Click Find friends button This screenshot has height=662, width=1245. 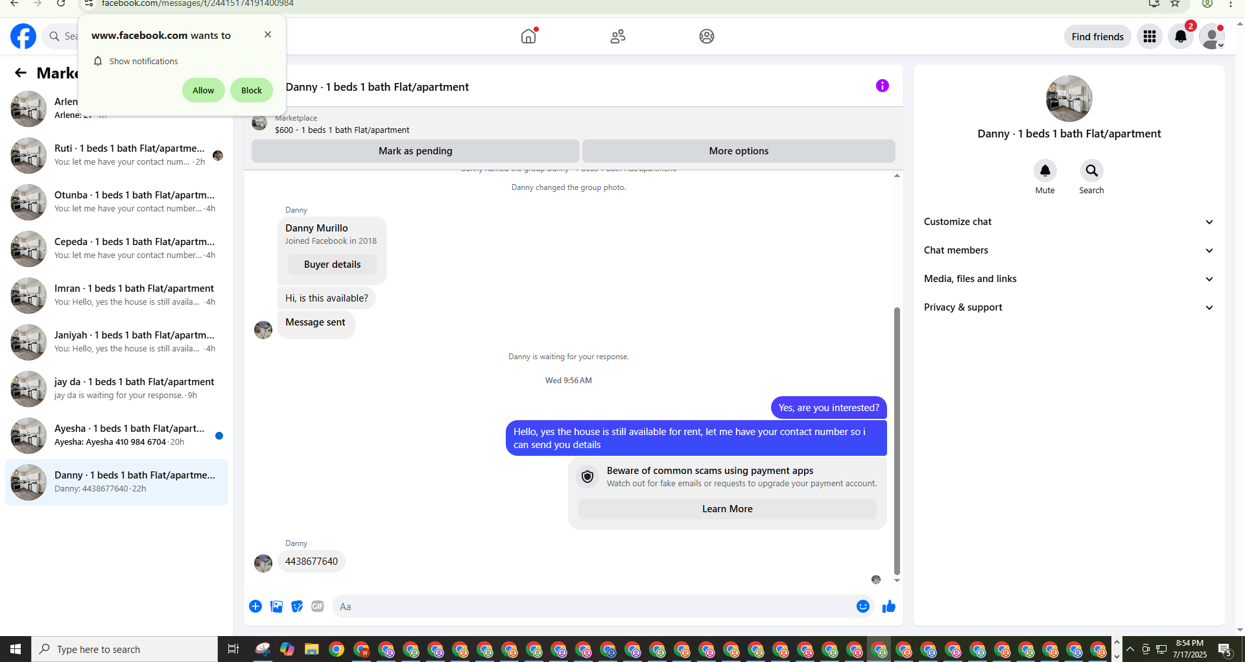(x=1097, y=36)
